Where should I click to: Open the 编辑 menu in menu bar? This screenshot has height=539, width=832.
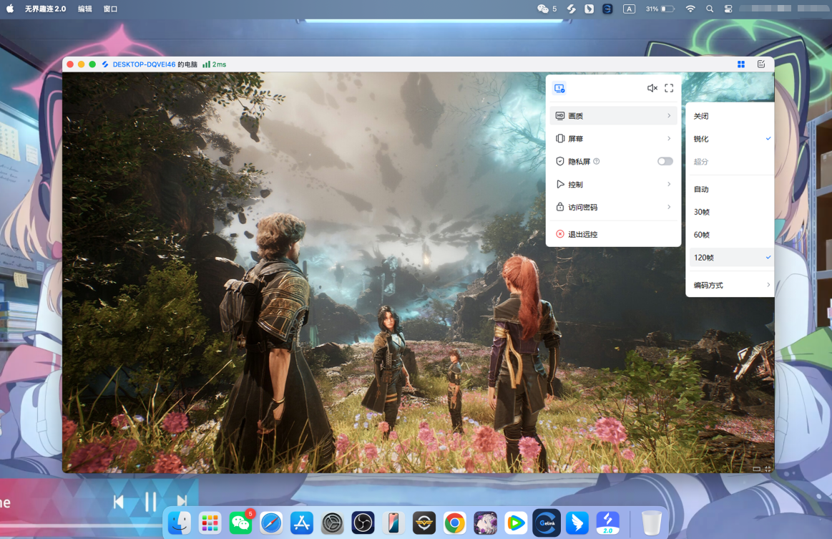[x=84, y=9]
